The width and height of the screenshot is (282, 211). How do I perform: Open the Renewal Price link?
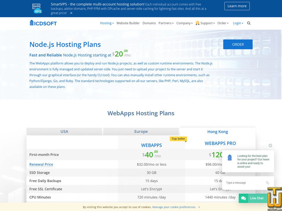[x=41, y=164]
